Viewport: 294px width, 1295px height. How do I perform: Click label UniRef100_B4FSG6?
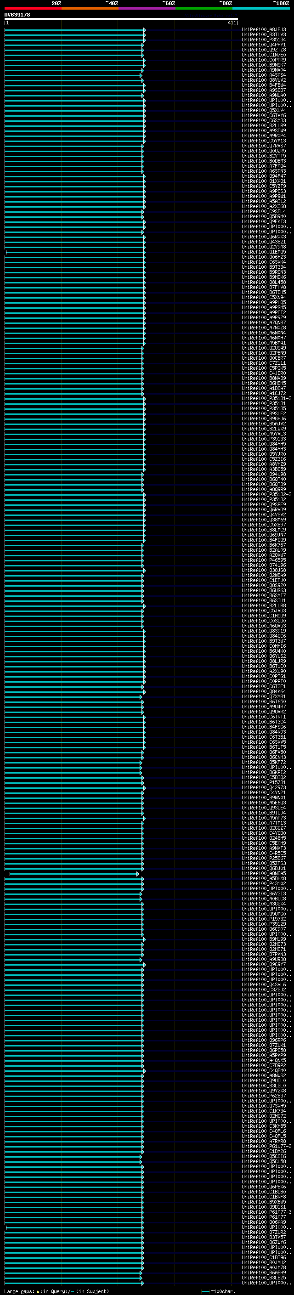tap(264, 727)
